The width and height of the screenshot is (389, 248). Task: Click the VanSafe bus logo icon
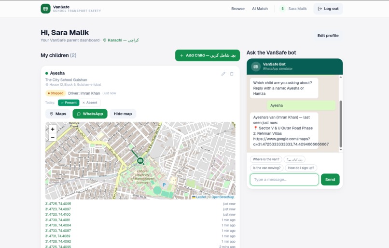45,9
